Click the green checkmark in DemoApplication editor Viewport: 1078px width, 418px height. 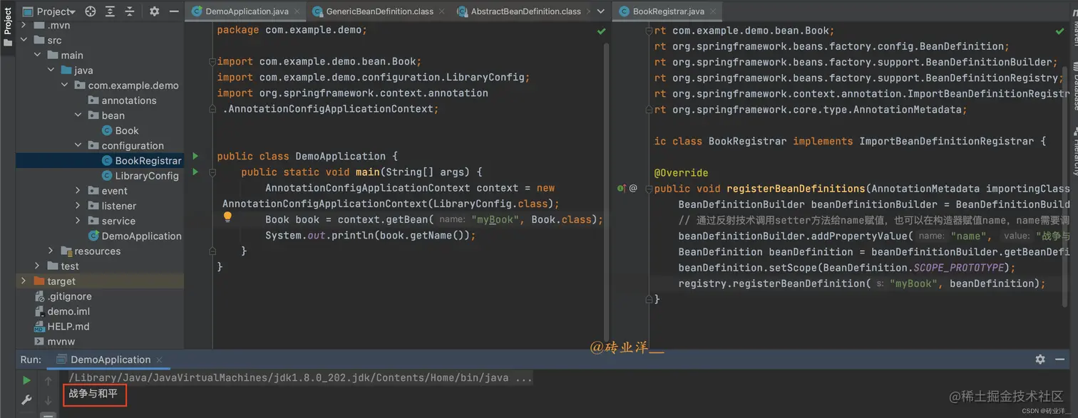(601, 31)
